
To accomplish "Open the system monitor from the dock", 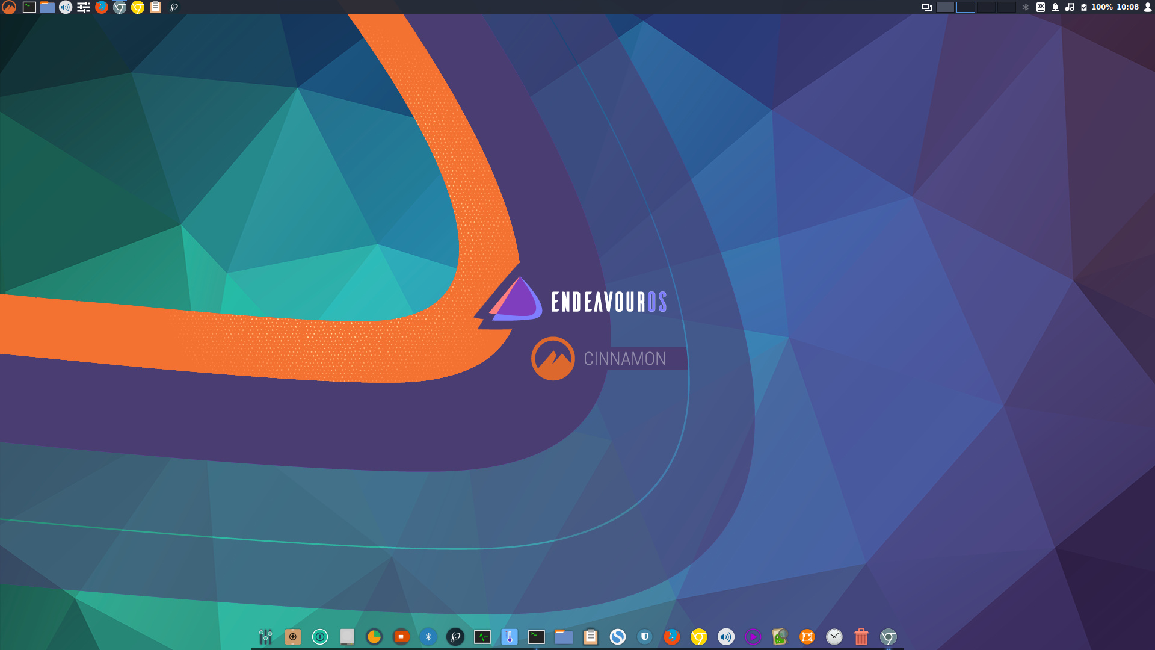I will coord(482,637).
